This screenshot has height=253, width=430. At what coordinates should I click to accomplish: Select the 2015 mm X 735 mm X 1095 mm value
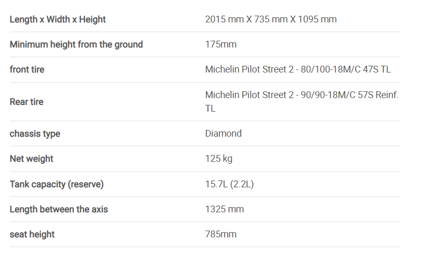(x=271, y=19)
